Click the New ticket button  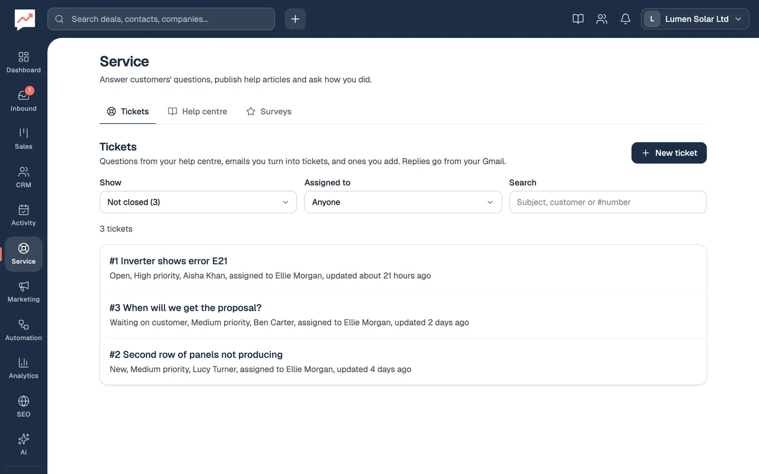[x=669, y=153]
